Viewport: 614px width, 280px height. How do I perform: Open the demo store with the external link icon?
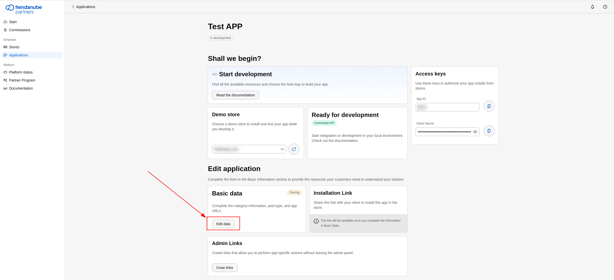[x=294, y=149]
